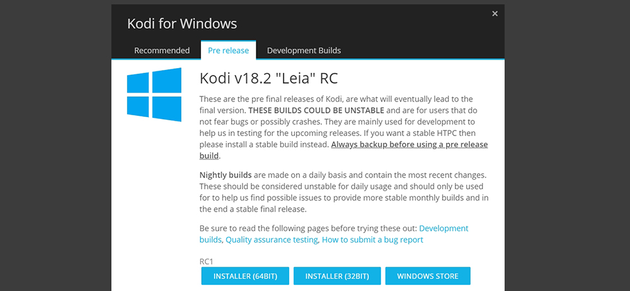Select the Pre release tab
The height and width of the screenshot is (291, 630).
pos(228,50)
